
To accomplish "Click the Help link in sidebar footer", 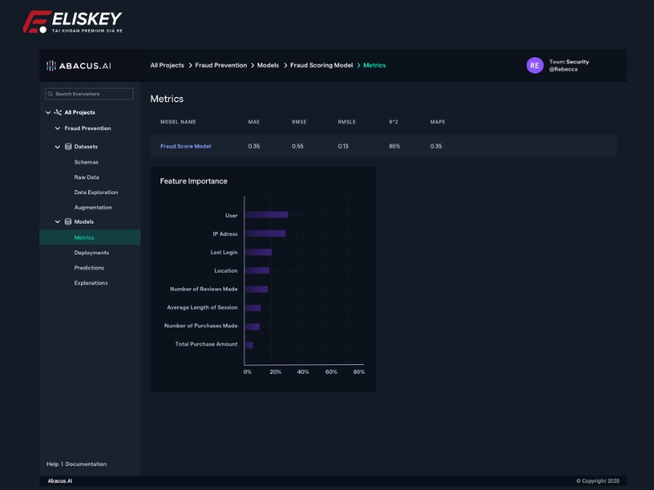I will [52, 464].
